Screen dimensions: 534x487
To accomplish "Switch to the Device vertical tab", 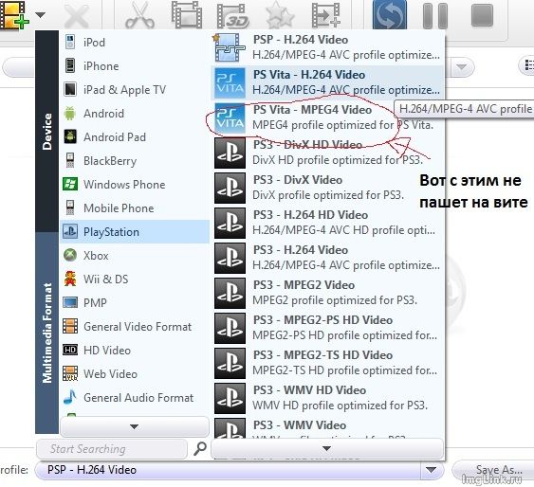I will (x=47, y=132).
